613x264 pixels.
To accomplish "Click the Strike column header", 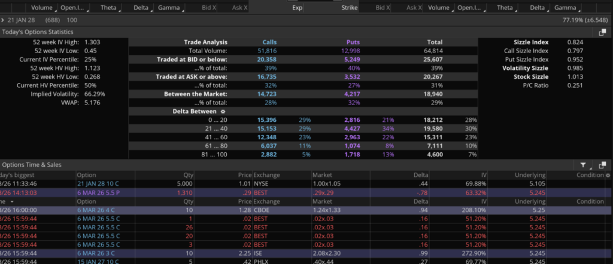I will point(349,8).
